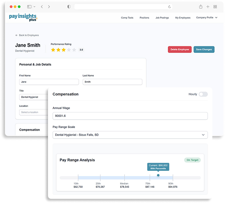The image size is (225, 203).
Task: Follow the Back to Employees link
Action: coord(27,35)
